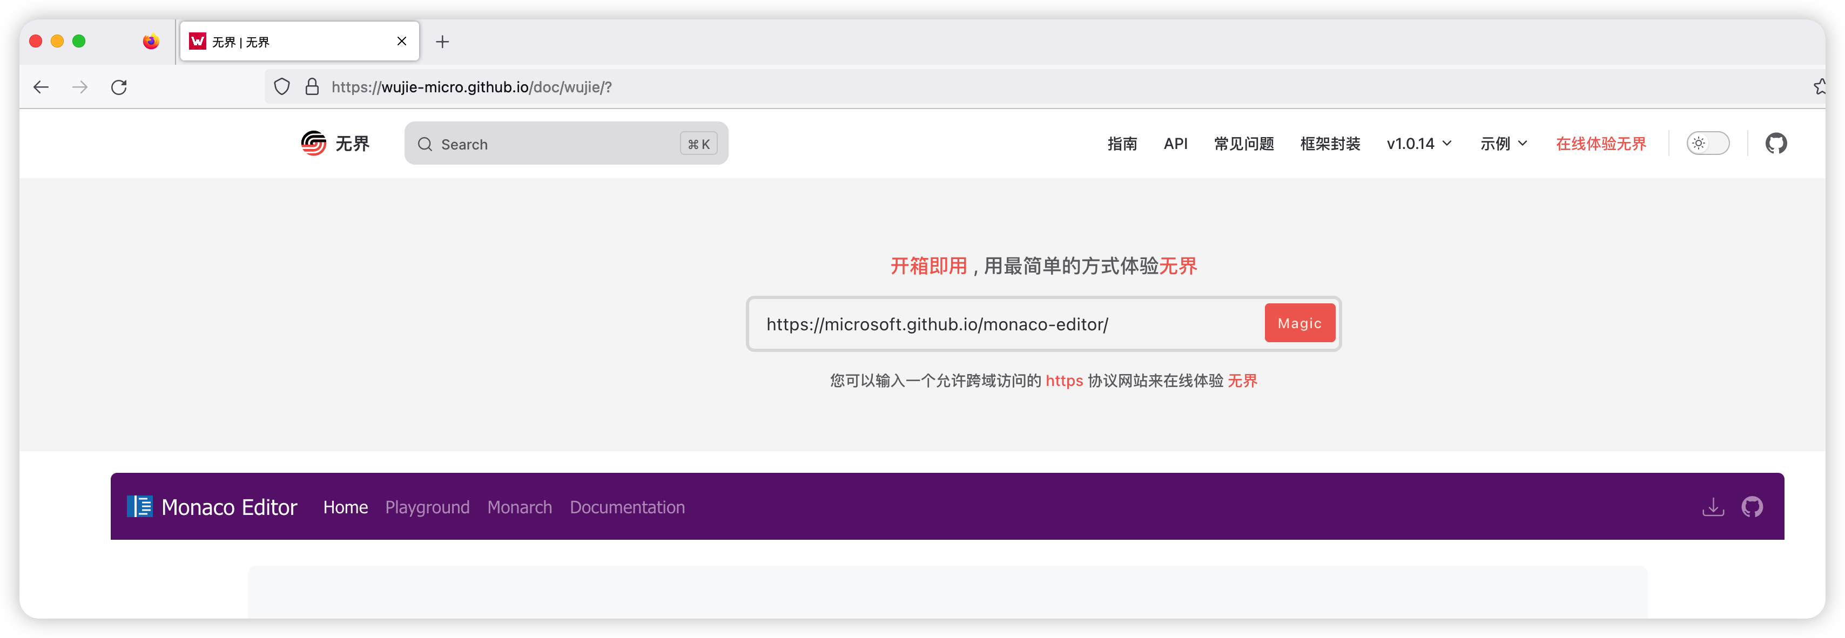
Task: Click the lock icon in the address bar
Action: click(312, 86)
